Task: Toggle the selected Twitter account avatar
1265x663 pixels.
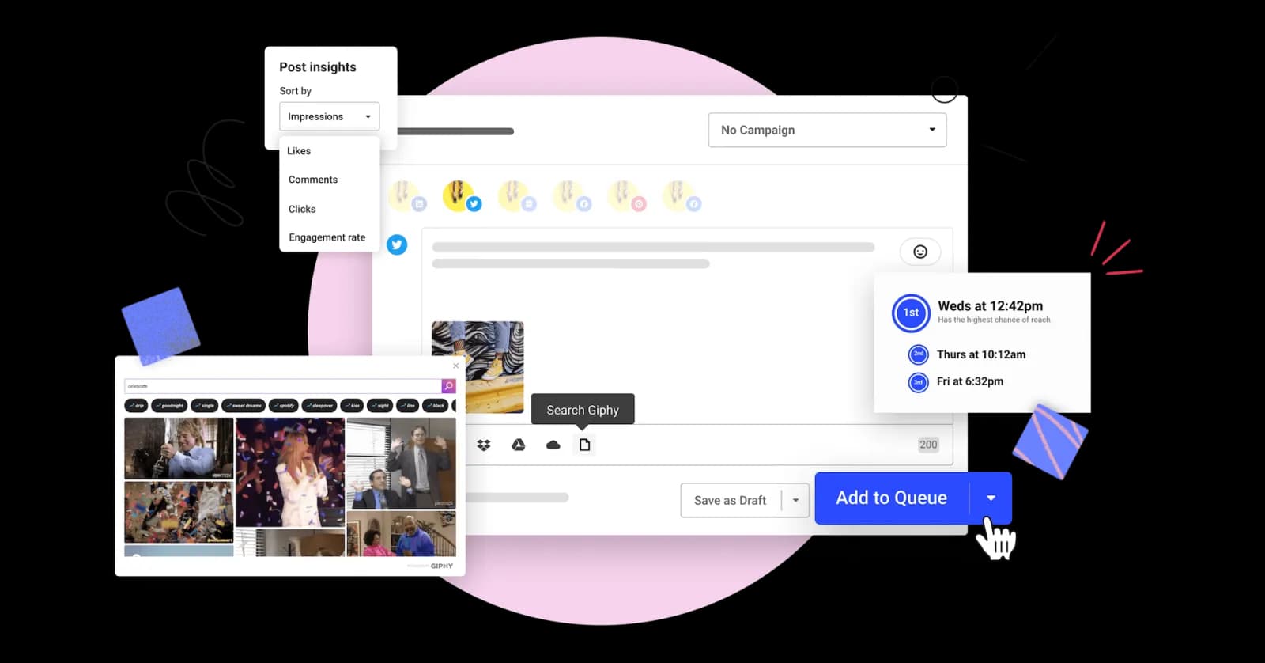Action: coord(459,196)
